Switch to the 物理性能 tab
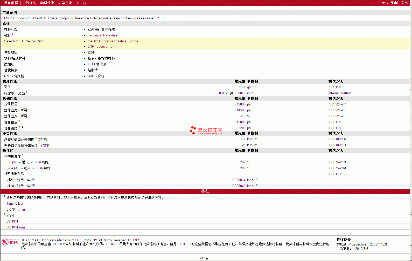Viewport: 412px width, 261px height. (47, 3)
